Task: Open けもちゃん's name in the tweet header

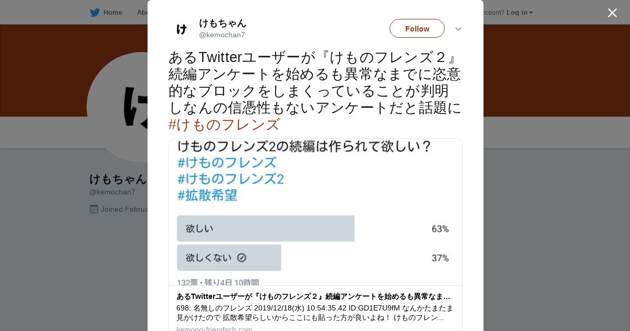Action: (223, 23)
